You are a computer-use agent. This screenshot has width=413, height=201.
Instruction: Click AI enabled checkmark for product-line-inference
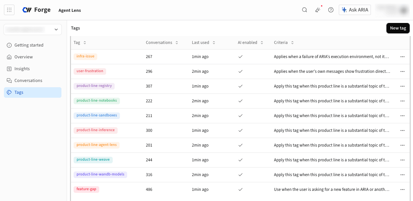241,131
